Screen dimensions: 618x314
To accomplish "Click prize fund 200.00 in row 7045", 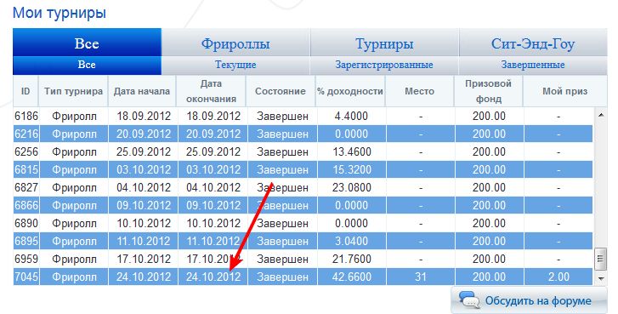I will (489, 277).
